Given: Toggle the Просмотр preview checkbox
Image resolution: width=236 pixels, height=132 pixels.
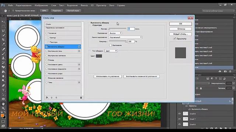Looking at the screenshot, I should [x=174, y=39].
